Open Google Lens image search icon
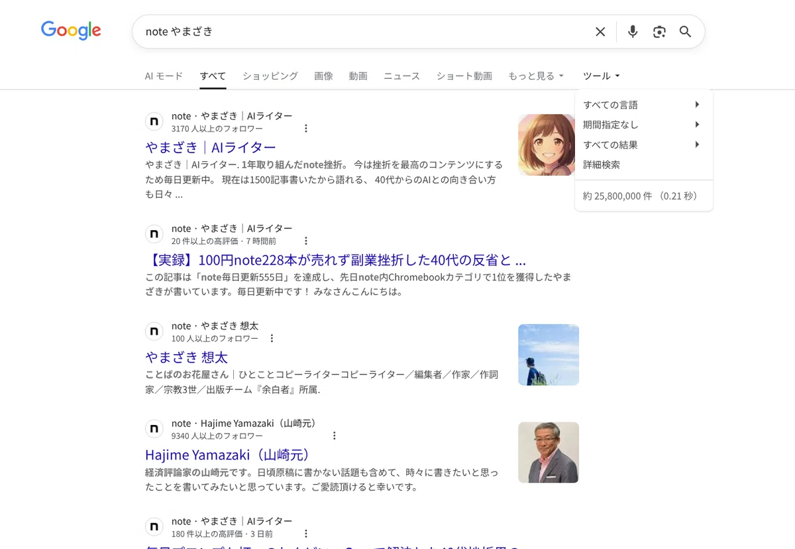Screen dimensions: 795x549 pyautogui.click(x=659, y=32)
